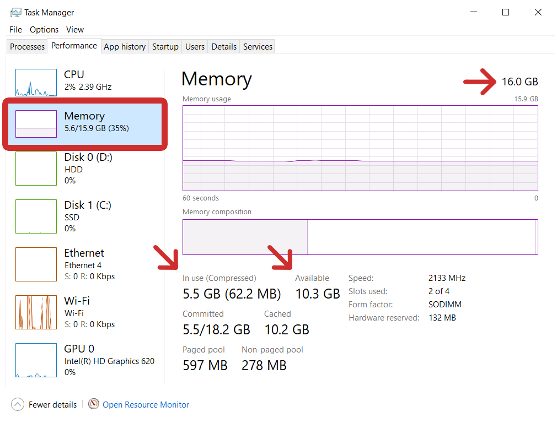Viewport: 557px width, 423px height.
Task: Switch to the App history tab
Action: click(125, 47)
